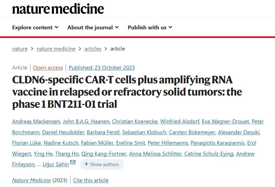
Task: Go to nature breadcrumb link
Action: [x=20, y=49]
